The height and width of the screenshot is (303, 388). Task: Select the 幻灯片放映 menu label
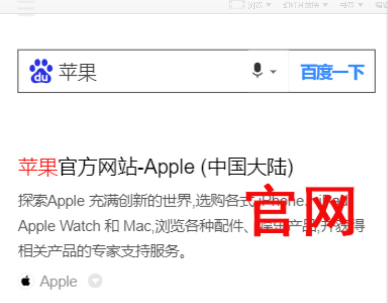[301, 5]
